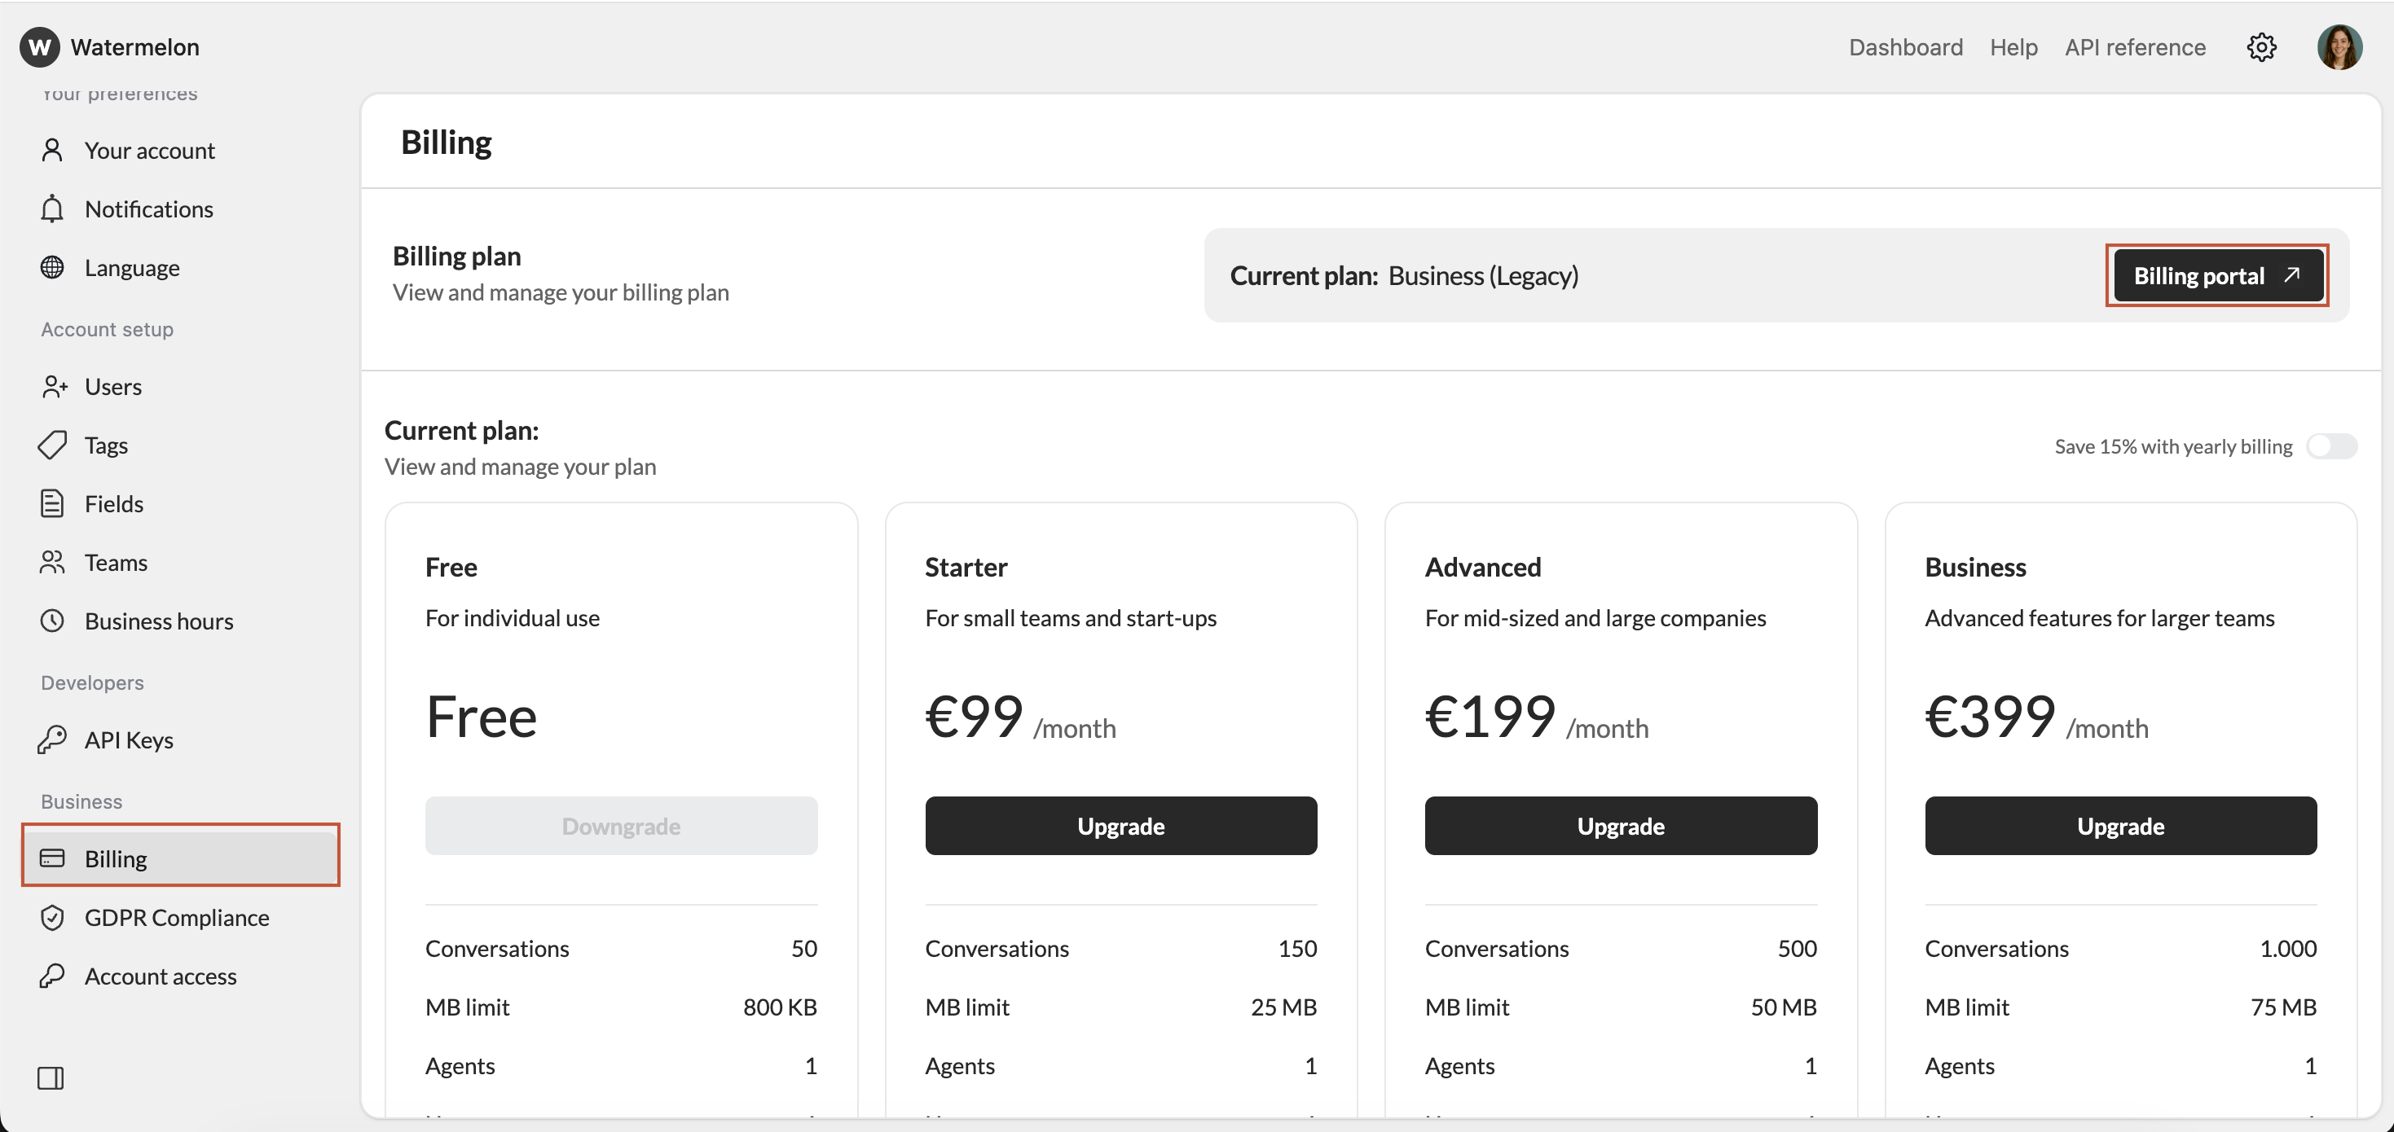Upgrade to the Starter plan

[x=1120, y=826]
